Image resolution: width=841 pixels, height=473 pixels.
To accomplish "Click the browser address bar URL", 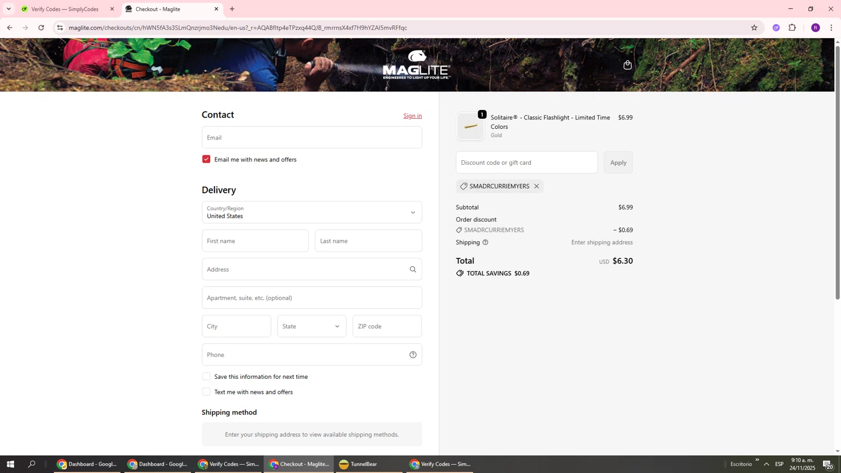I will pos(238,27).
